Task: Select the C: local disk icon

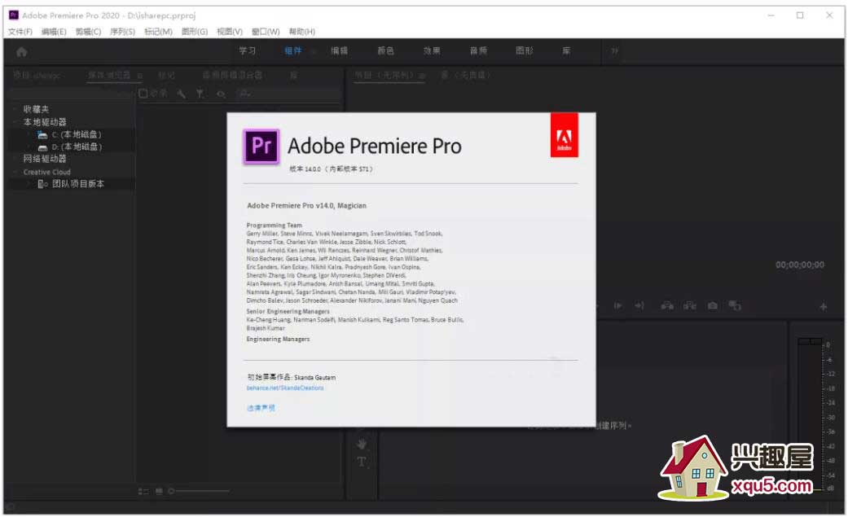Action: pyautogui.click(x=42, y=134)
